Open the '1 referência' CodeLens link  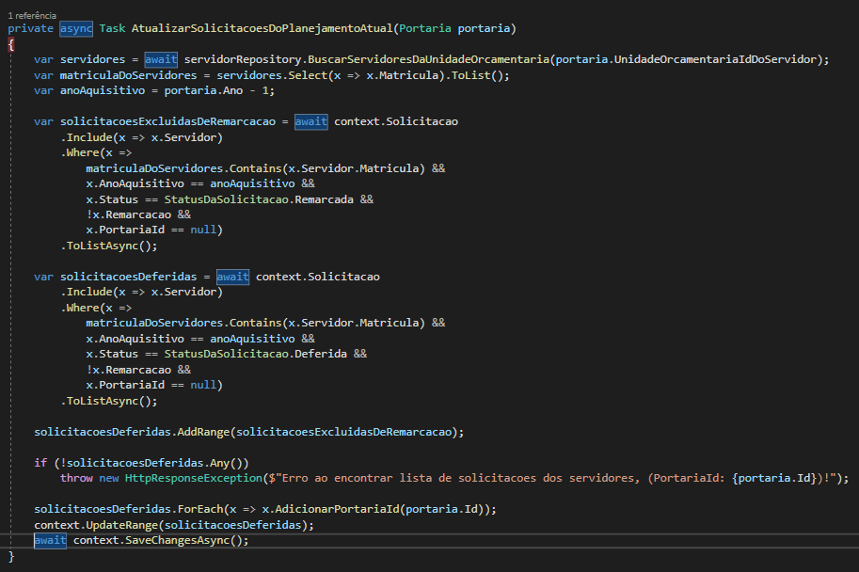(32, 15)
